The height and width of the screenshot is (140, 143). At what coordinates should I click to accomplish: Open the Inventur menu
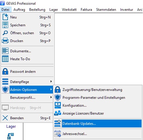(127, 10)
